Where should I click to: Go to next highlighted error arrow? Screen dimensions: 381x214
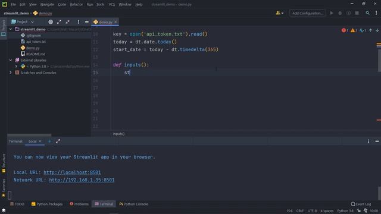pos(377,30)
